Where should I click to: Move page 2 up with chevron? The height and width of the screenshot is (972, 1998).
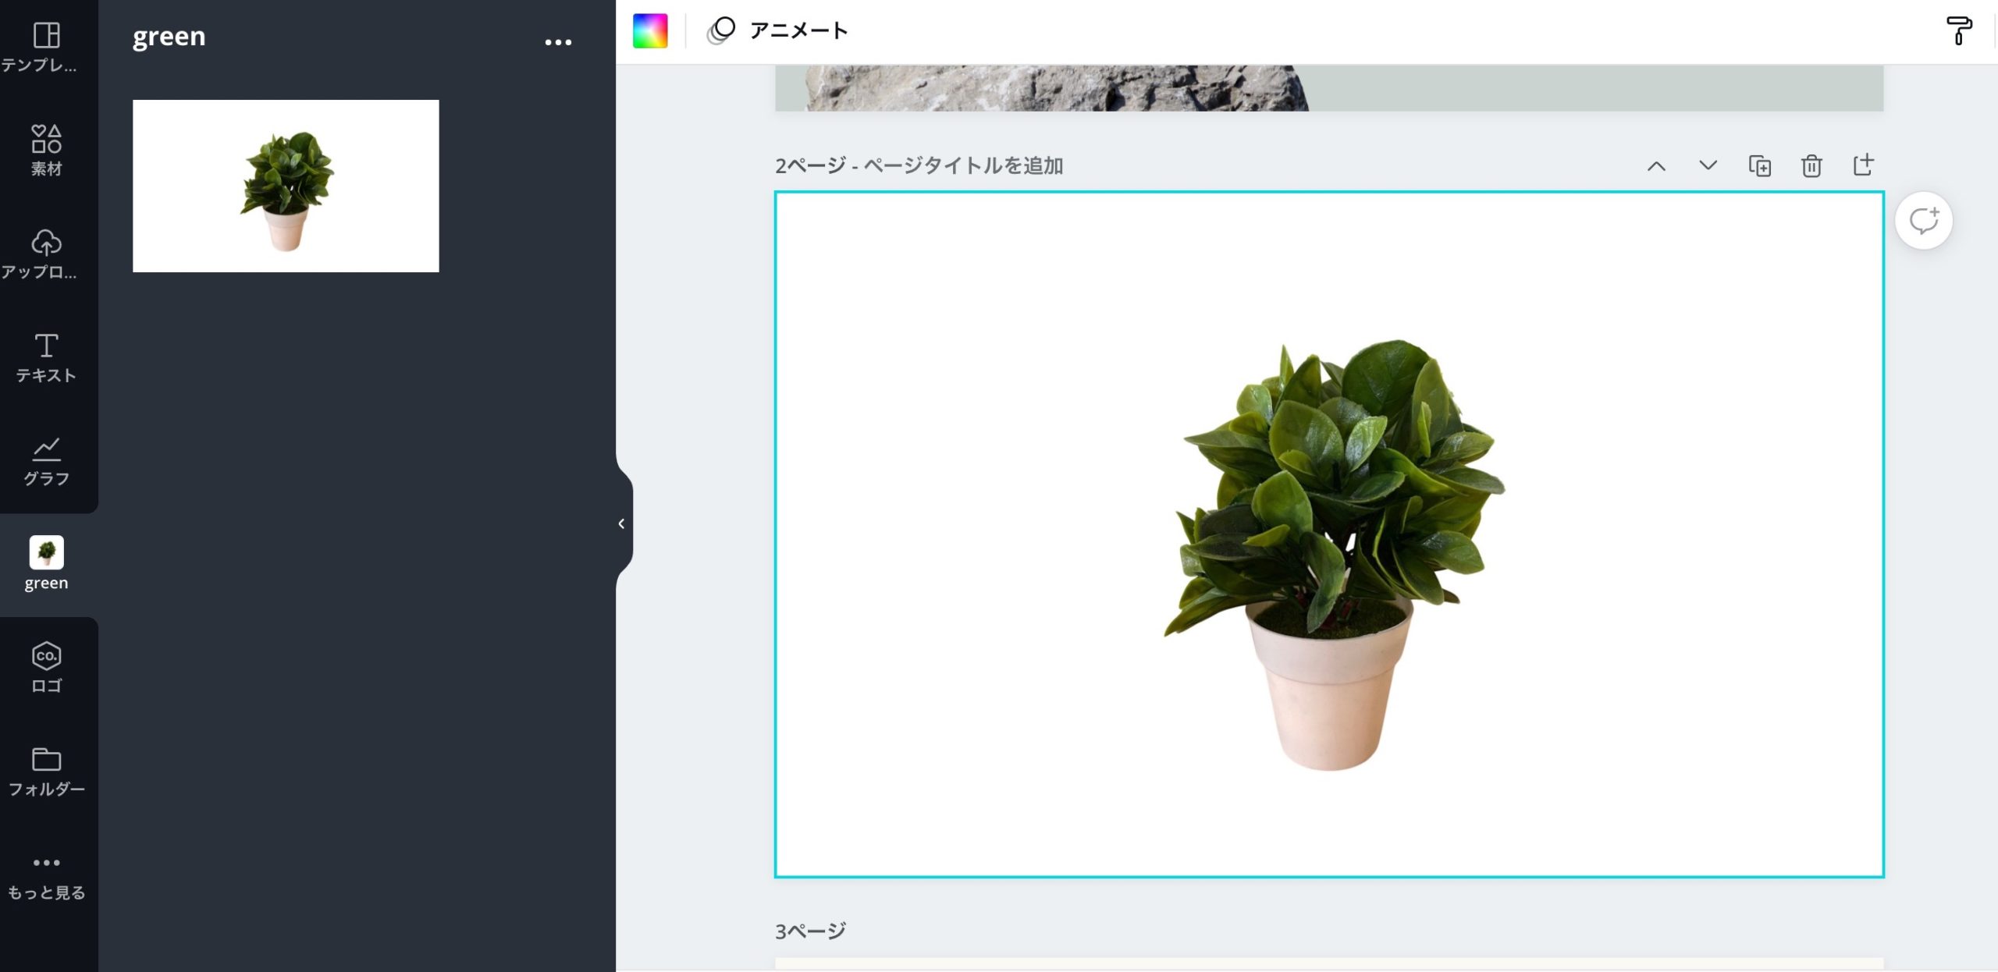coord(1656,165)
